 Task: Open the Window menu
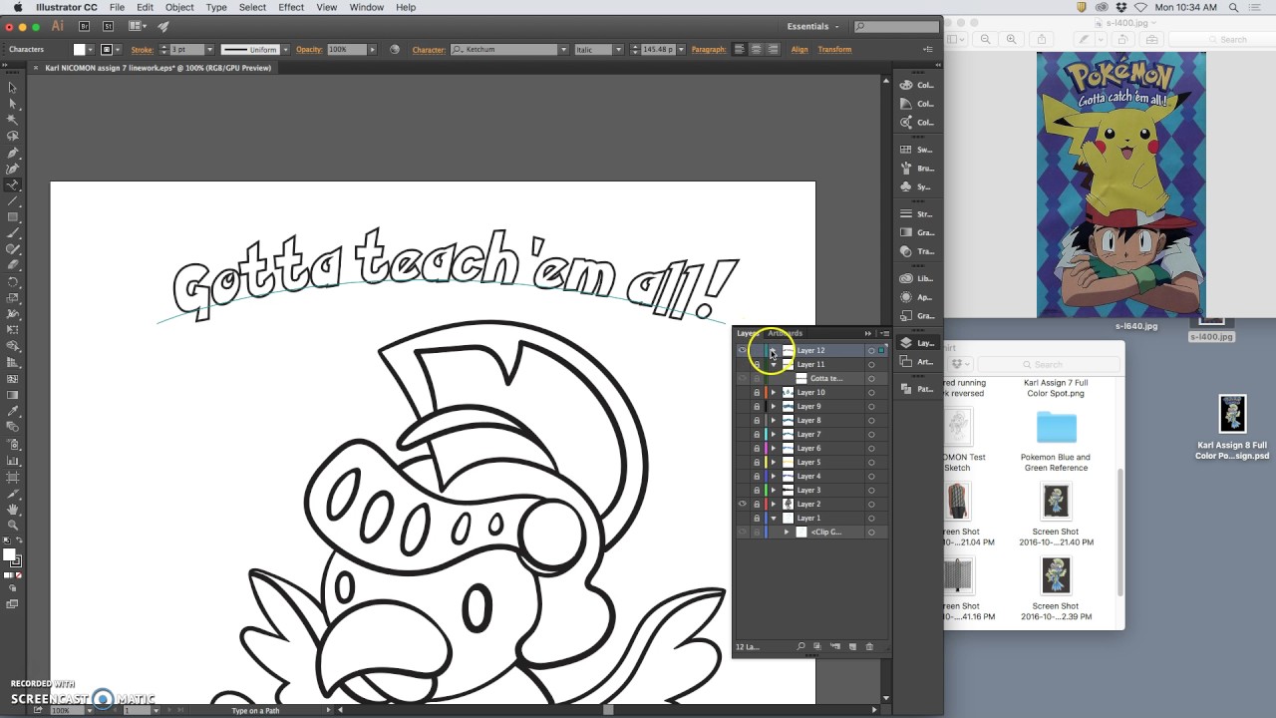[366, 7]
